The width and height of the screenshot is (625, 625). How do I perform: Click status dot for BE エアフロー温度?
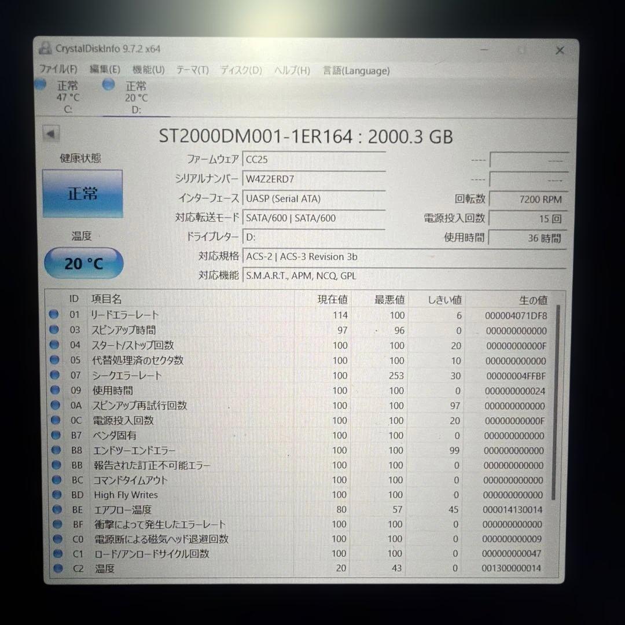point(57,509)
